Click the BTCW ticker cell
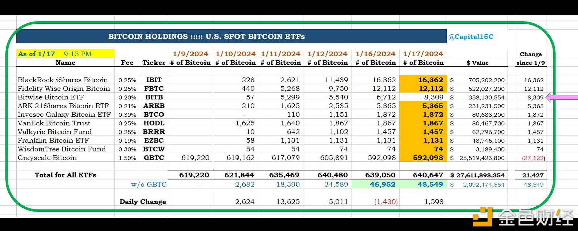This screenshot has width=578, height=231. tap(154, 149)
